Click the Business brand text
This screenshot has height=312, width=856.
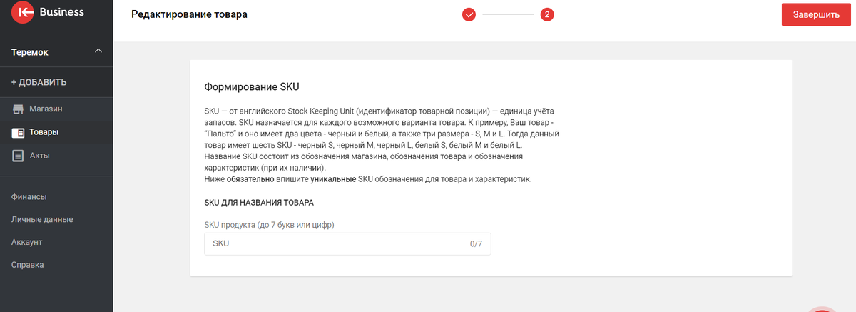click(x=62, y=12)
